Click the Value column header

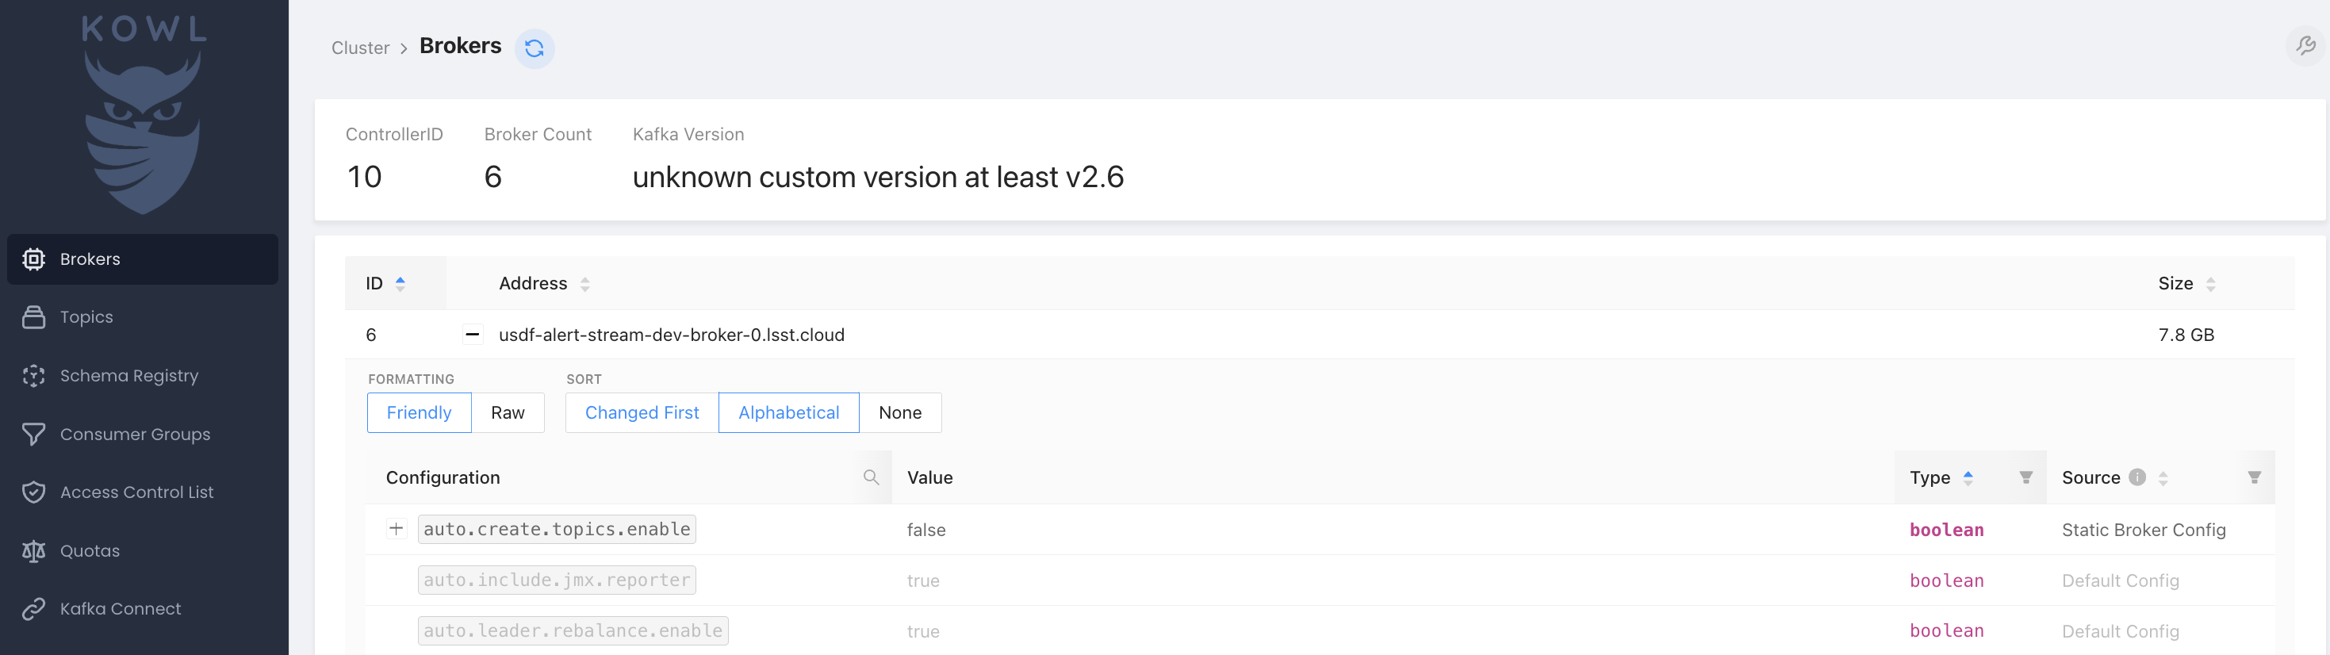click(929, 477)
